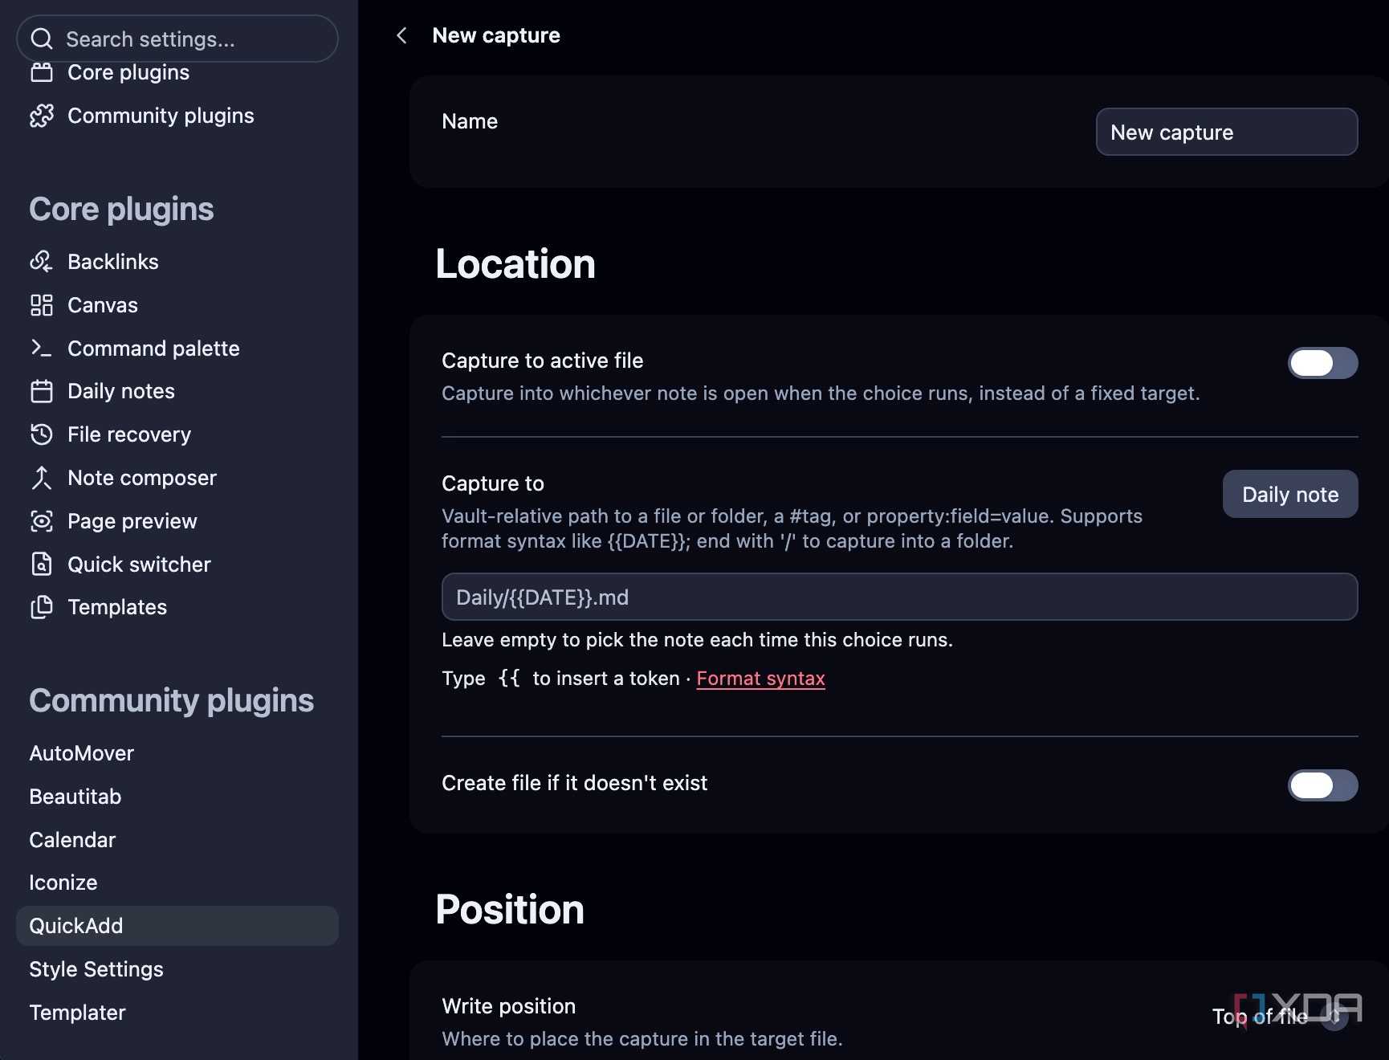Click the Templates copy icon
The height and width of the screenshot is (1060, 1389).
pyautogui.click(x=42, y=607)
